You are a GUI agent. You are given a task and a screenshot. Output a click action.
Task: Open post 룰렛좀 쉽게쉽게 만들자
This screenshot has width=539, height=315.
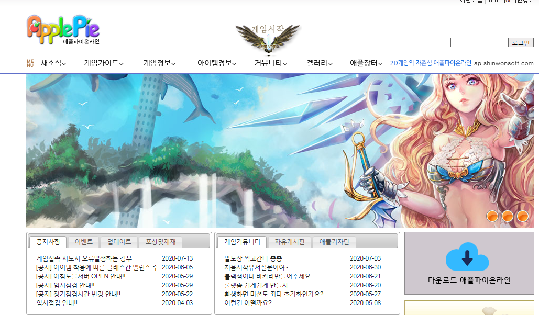click(256, 285)
